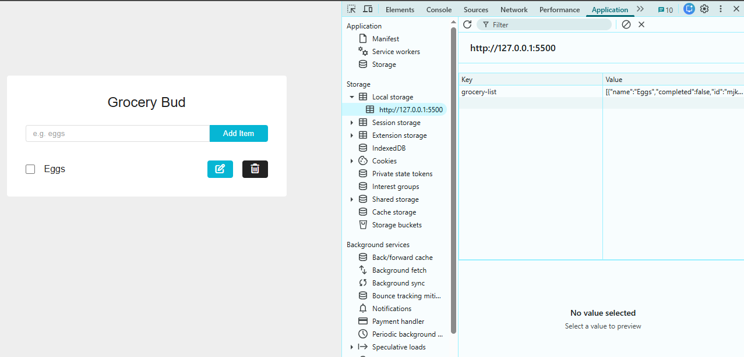Switch to the Console tab
The height and width of the screenshot is (357, 744).
(439, 10)
